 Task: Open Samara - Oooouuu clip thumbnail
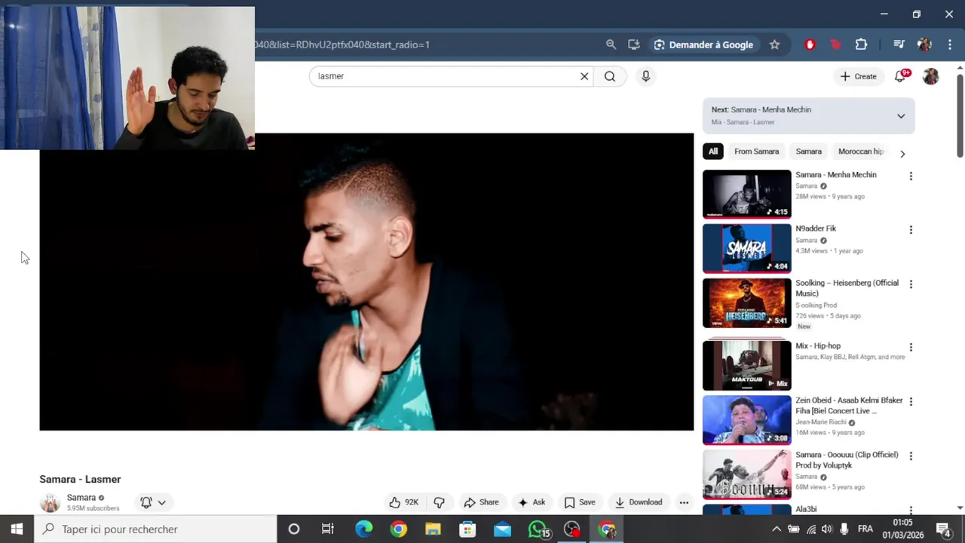click(x=747, y=474)
